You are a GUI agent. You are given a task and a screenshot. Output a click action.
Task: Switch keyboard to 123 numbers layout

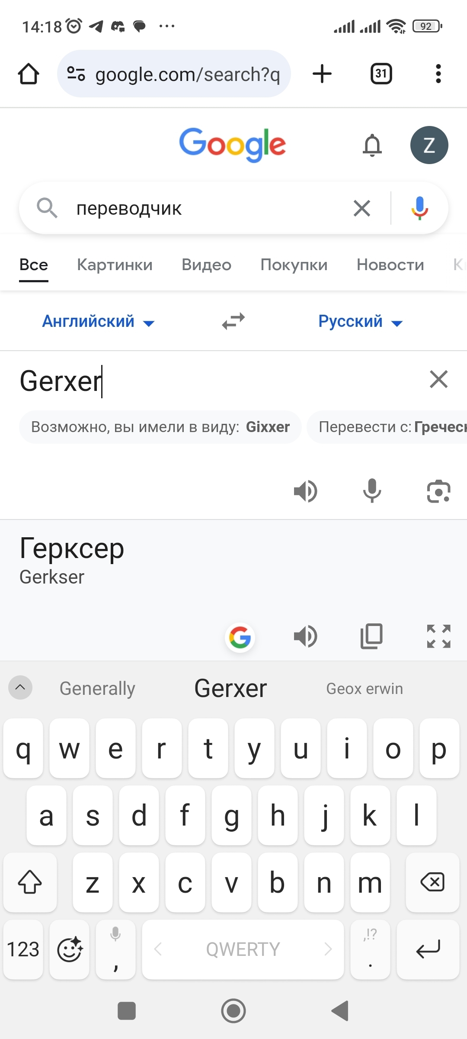point(23,949)
